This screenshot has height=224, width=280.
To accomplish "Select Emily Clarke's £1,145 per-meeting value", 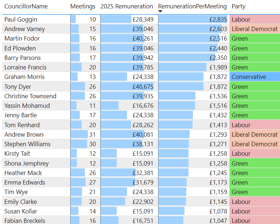I will [218, 202].
